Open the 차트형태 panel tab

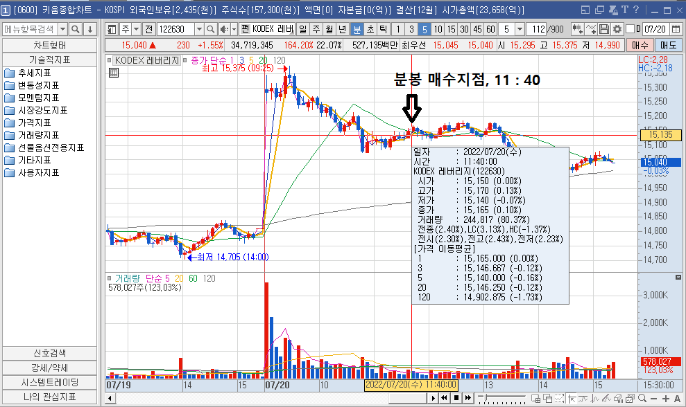point(49,46)
